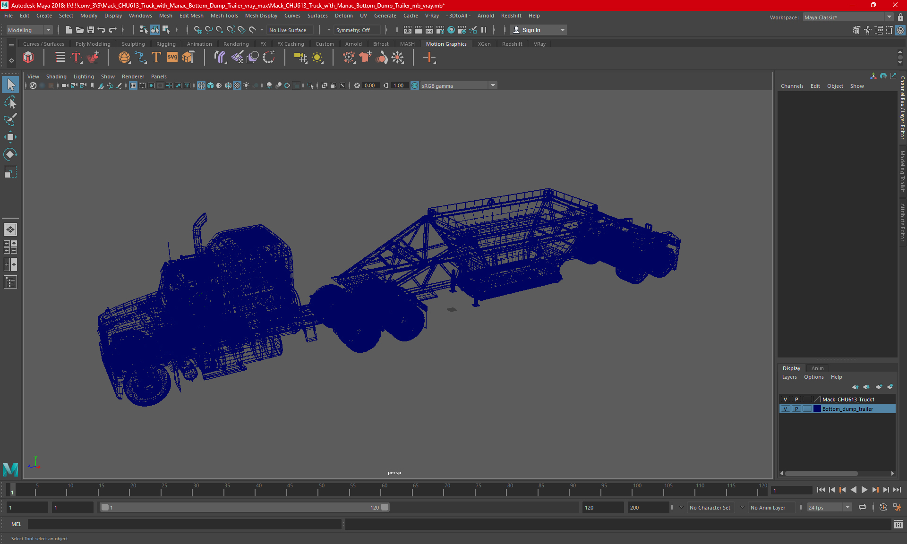Screen dimensions: 907x544
Task: Open the four-pane layout icon
Action: coord(10,247)
